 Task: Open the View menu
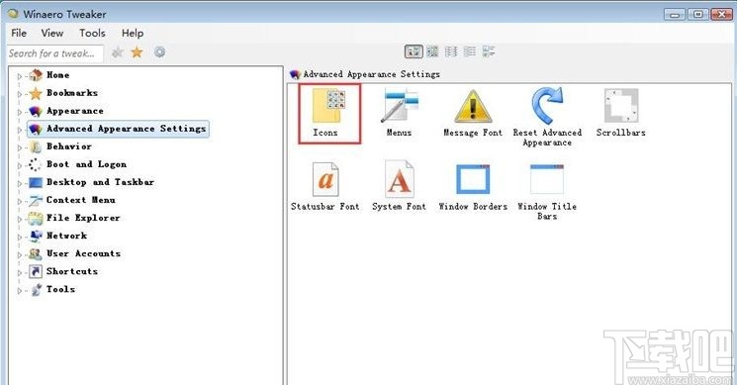[52, 33]
